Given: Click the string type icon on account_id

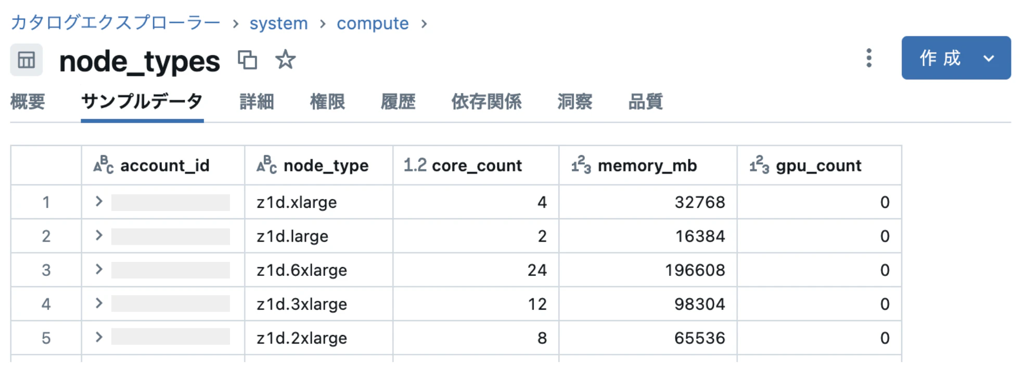Looking at the screenshot, I should pyautogui.click(x=104, y=165).
